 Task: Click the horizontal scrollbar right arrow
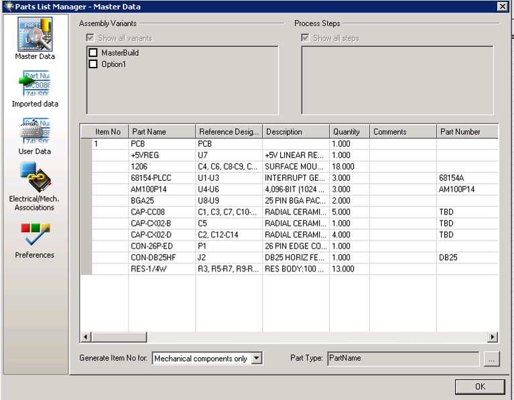pos(493,337)
